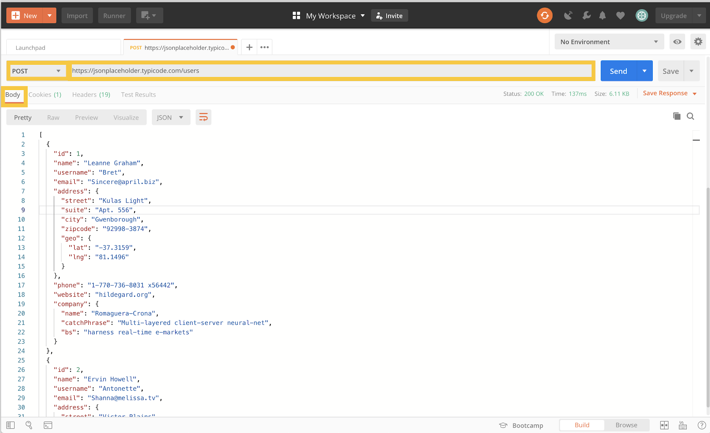Click the "Sincere@april.biz" email value
This screenshot has width=710, height=433.
[x=123, y=182]
